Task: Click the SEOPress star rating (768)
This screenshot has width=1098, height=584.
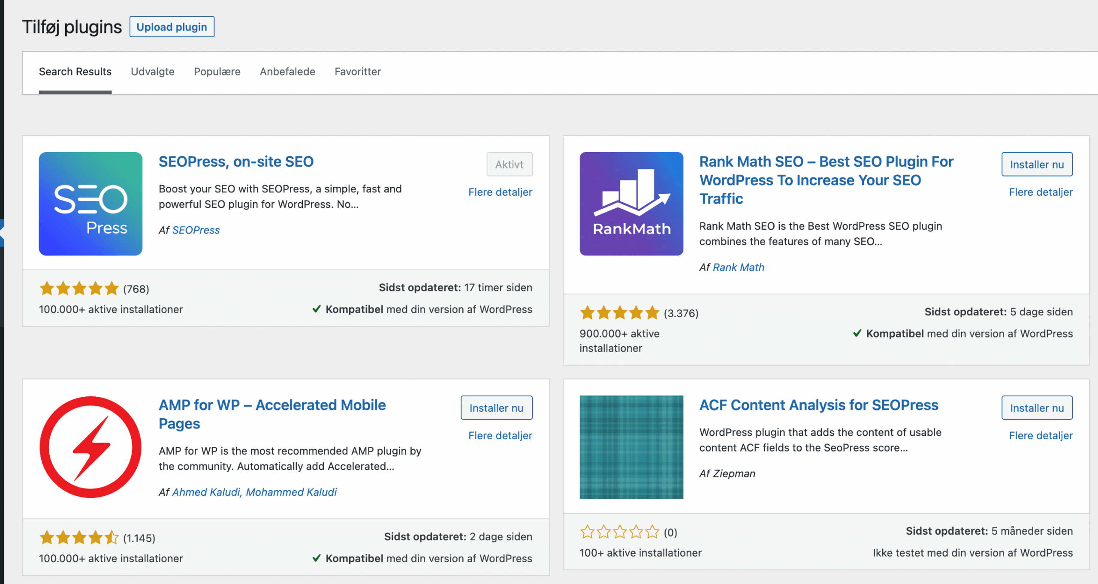Action: tap(79, 288)
